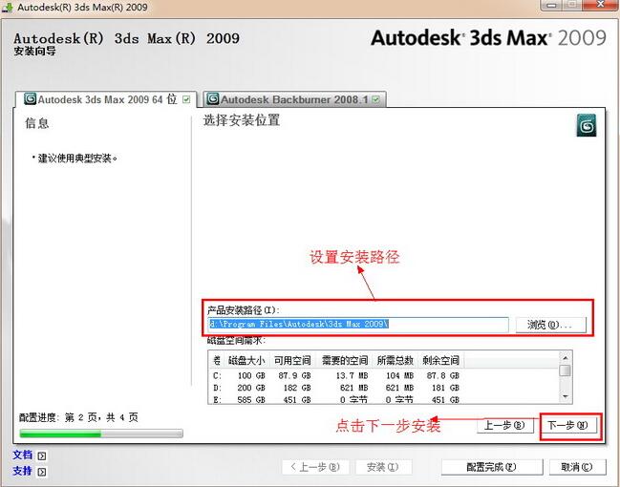Click 下一步(N) next button
The height and width of the screenshot is (487, 620).
tap(567, 426)
